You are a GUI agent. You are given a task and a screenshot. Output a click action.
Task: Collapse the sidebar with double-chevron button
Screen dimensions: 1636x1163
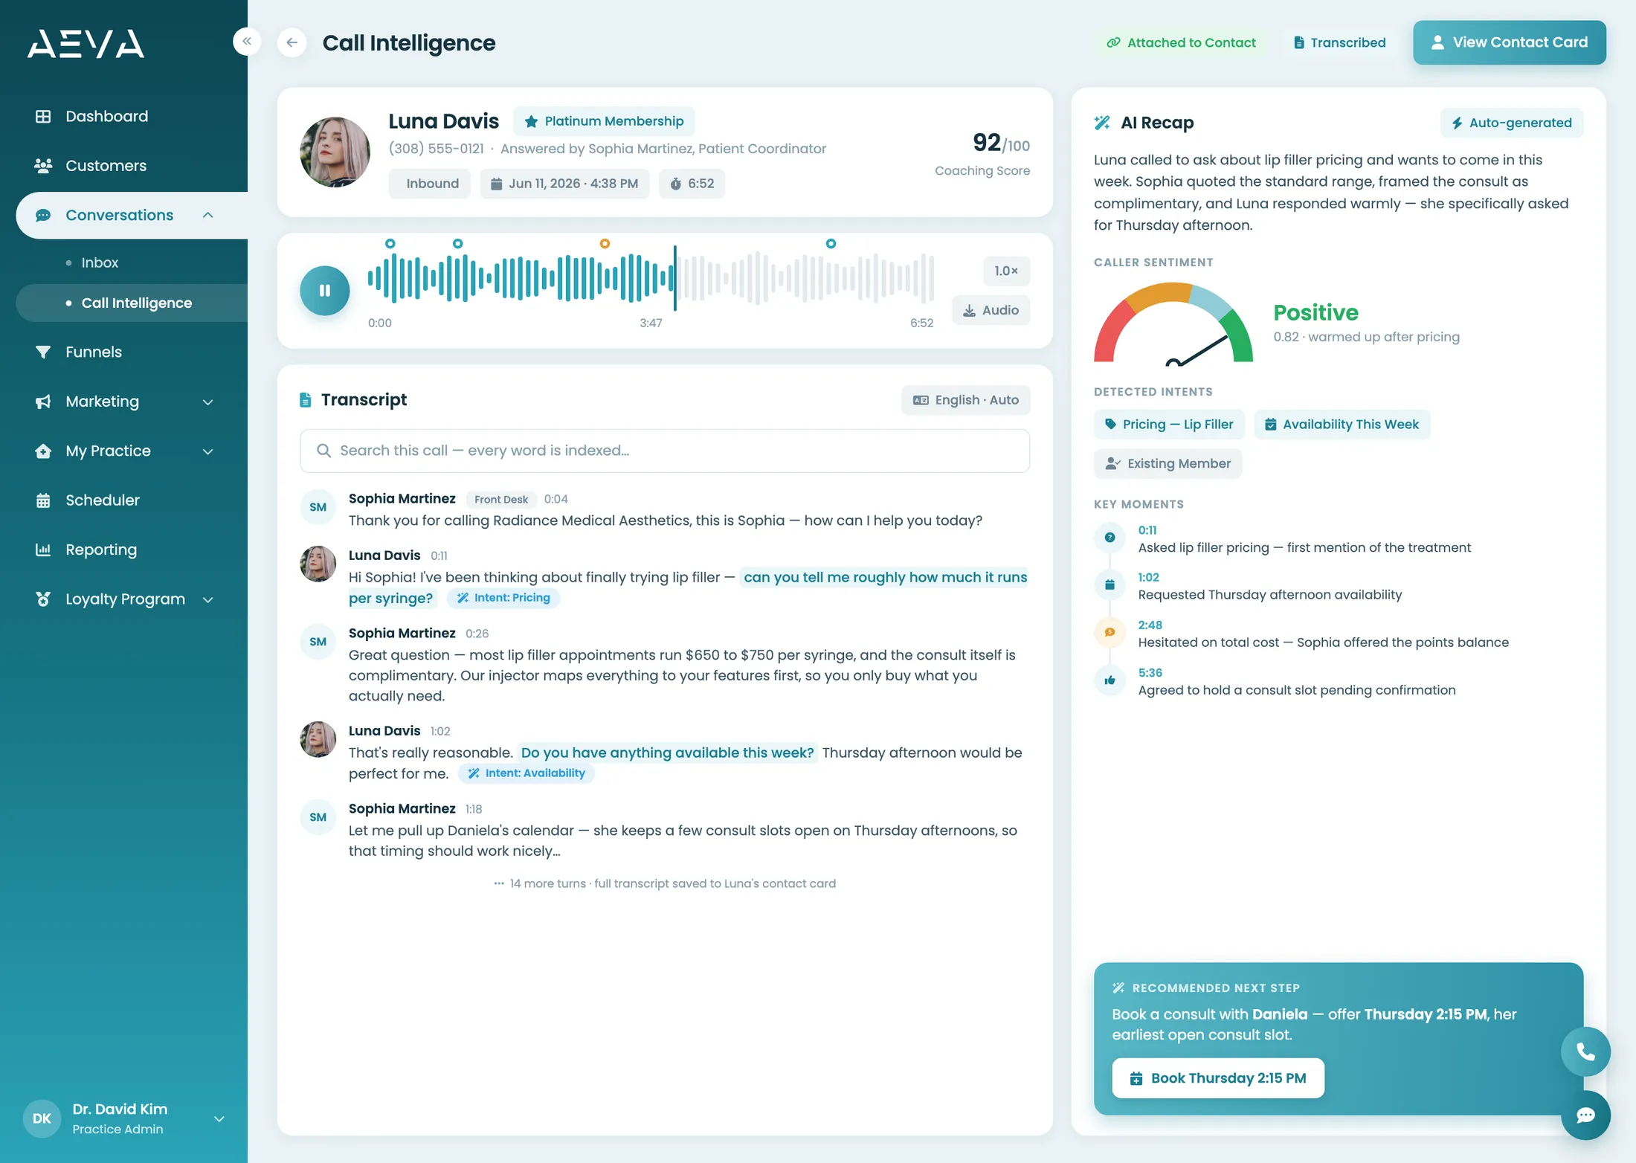[x=247, y=42]
